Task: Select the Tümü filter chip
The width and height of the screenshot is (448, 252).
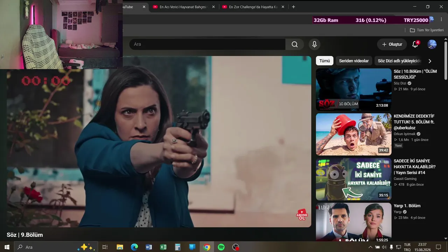Action: click(x=324, y=61)
